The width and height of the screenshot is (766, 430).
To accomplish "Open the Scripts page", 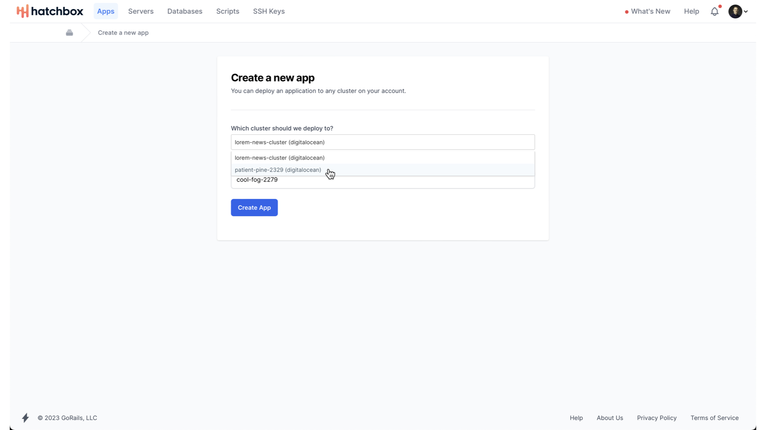I will tap(228, 12).
